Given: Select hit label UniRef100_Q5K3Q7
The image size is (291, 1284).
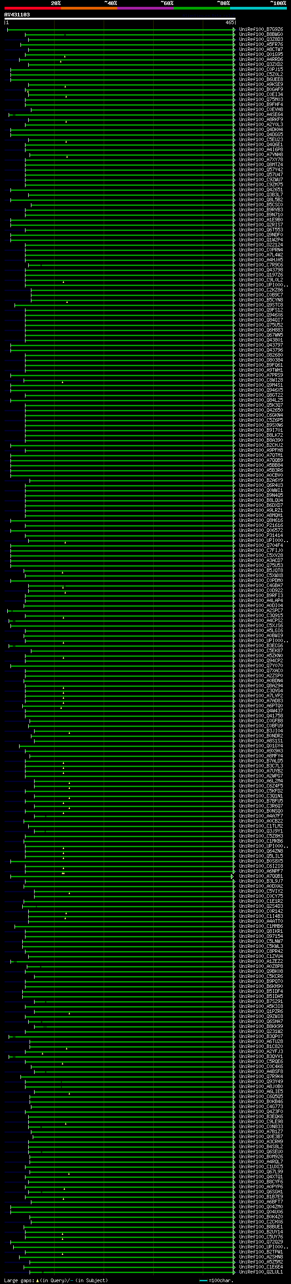Looking at the screenshot, I should (261, 405).
